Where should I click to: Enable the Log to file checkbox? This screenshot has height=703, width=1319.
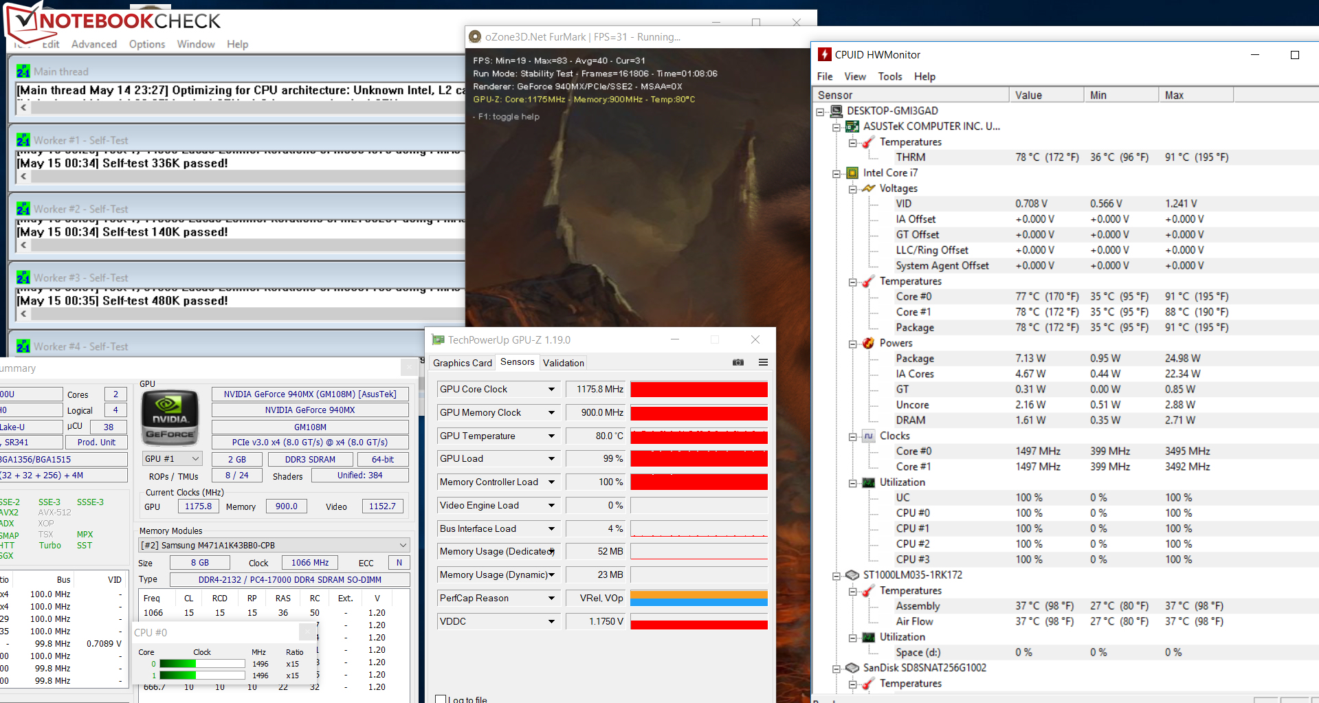[x=441, y=699]
